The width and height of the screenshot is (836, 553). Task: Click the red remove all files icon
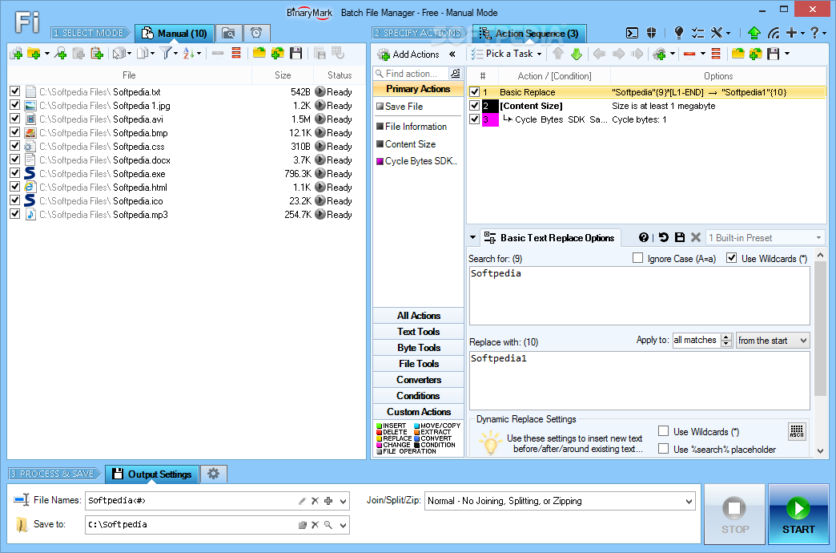(x=236, y=53)
